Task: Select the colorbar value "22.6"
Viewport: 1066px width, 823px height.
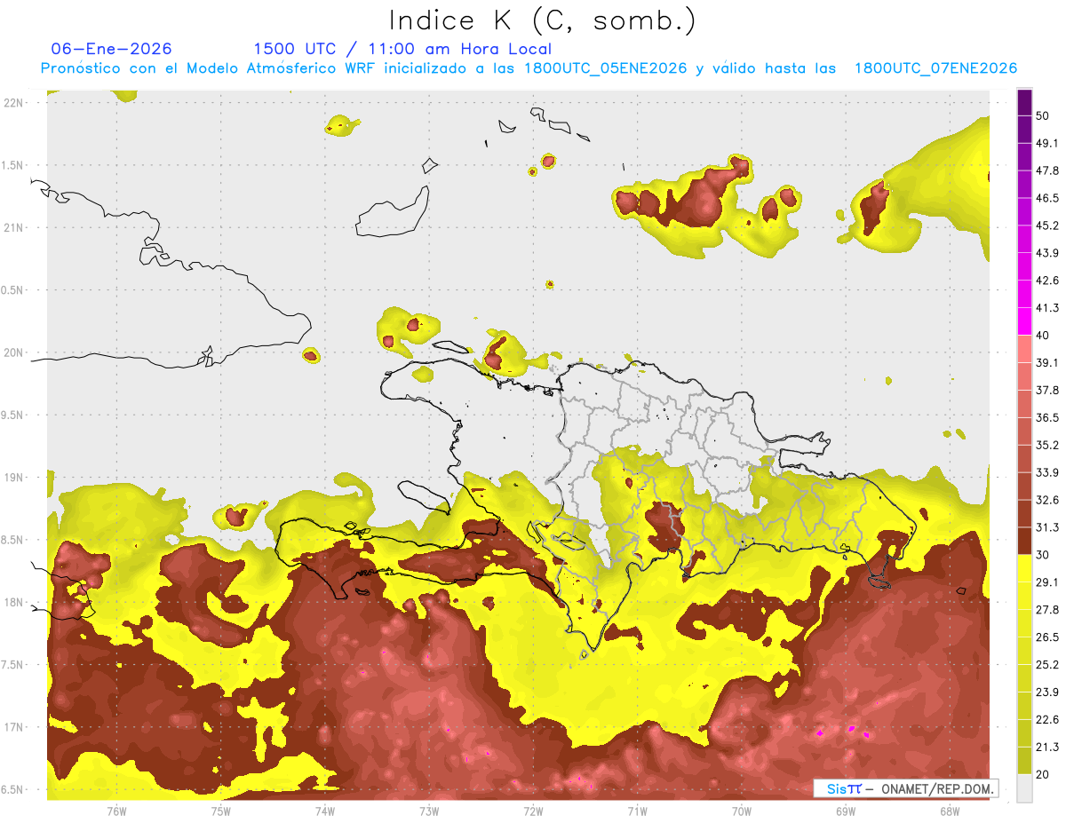Action: [1047, 719]
